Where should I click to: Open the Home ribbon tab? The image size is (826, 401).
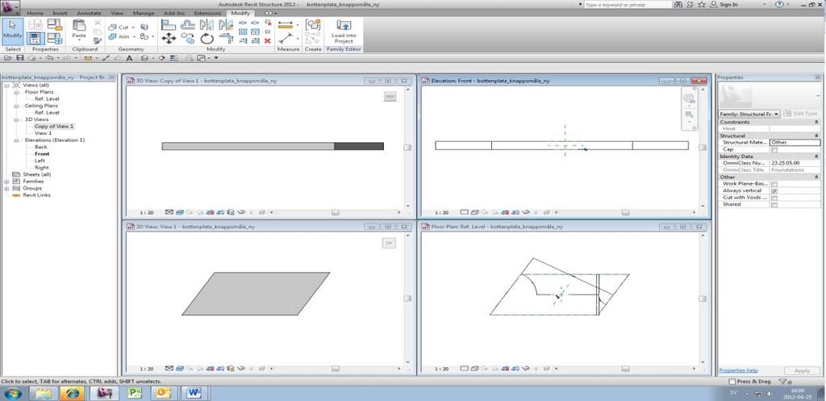pos(35,13)
